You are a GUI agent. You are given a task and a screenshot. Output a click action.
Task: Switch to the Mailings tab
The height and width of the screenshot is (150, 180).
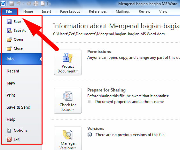123,11
